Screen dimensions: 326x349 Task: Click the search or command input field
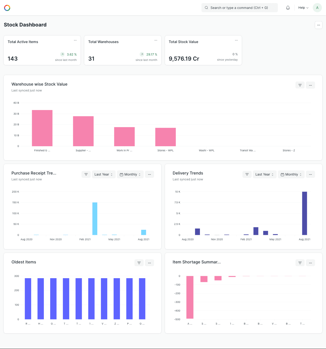tap(239, 8)
